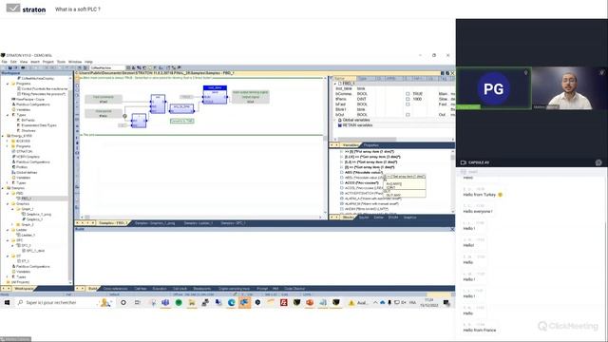
Task: Select ST_1 in workspace tree
Action: [x=26, y=261]
